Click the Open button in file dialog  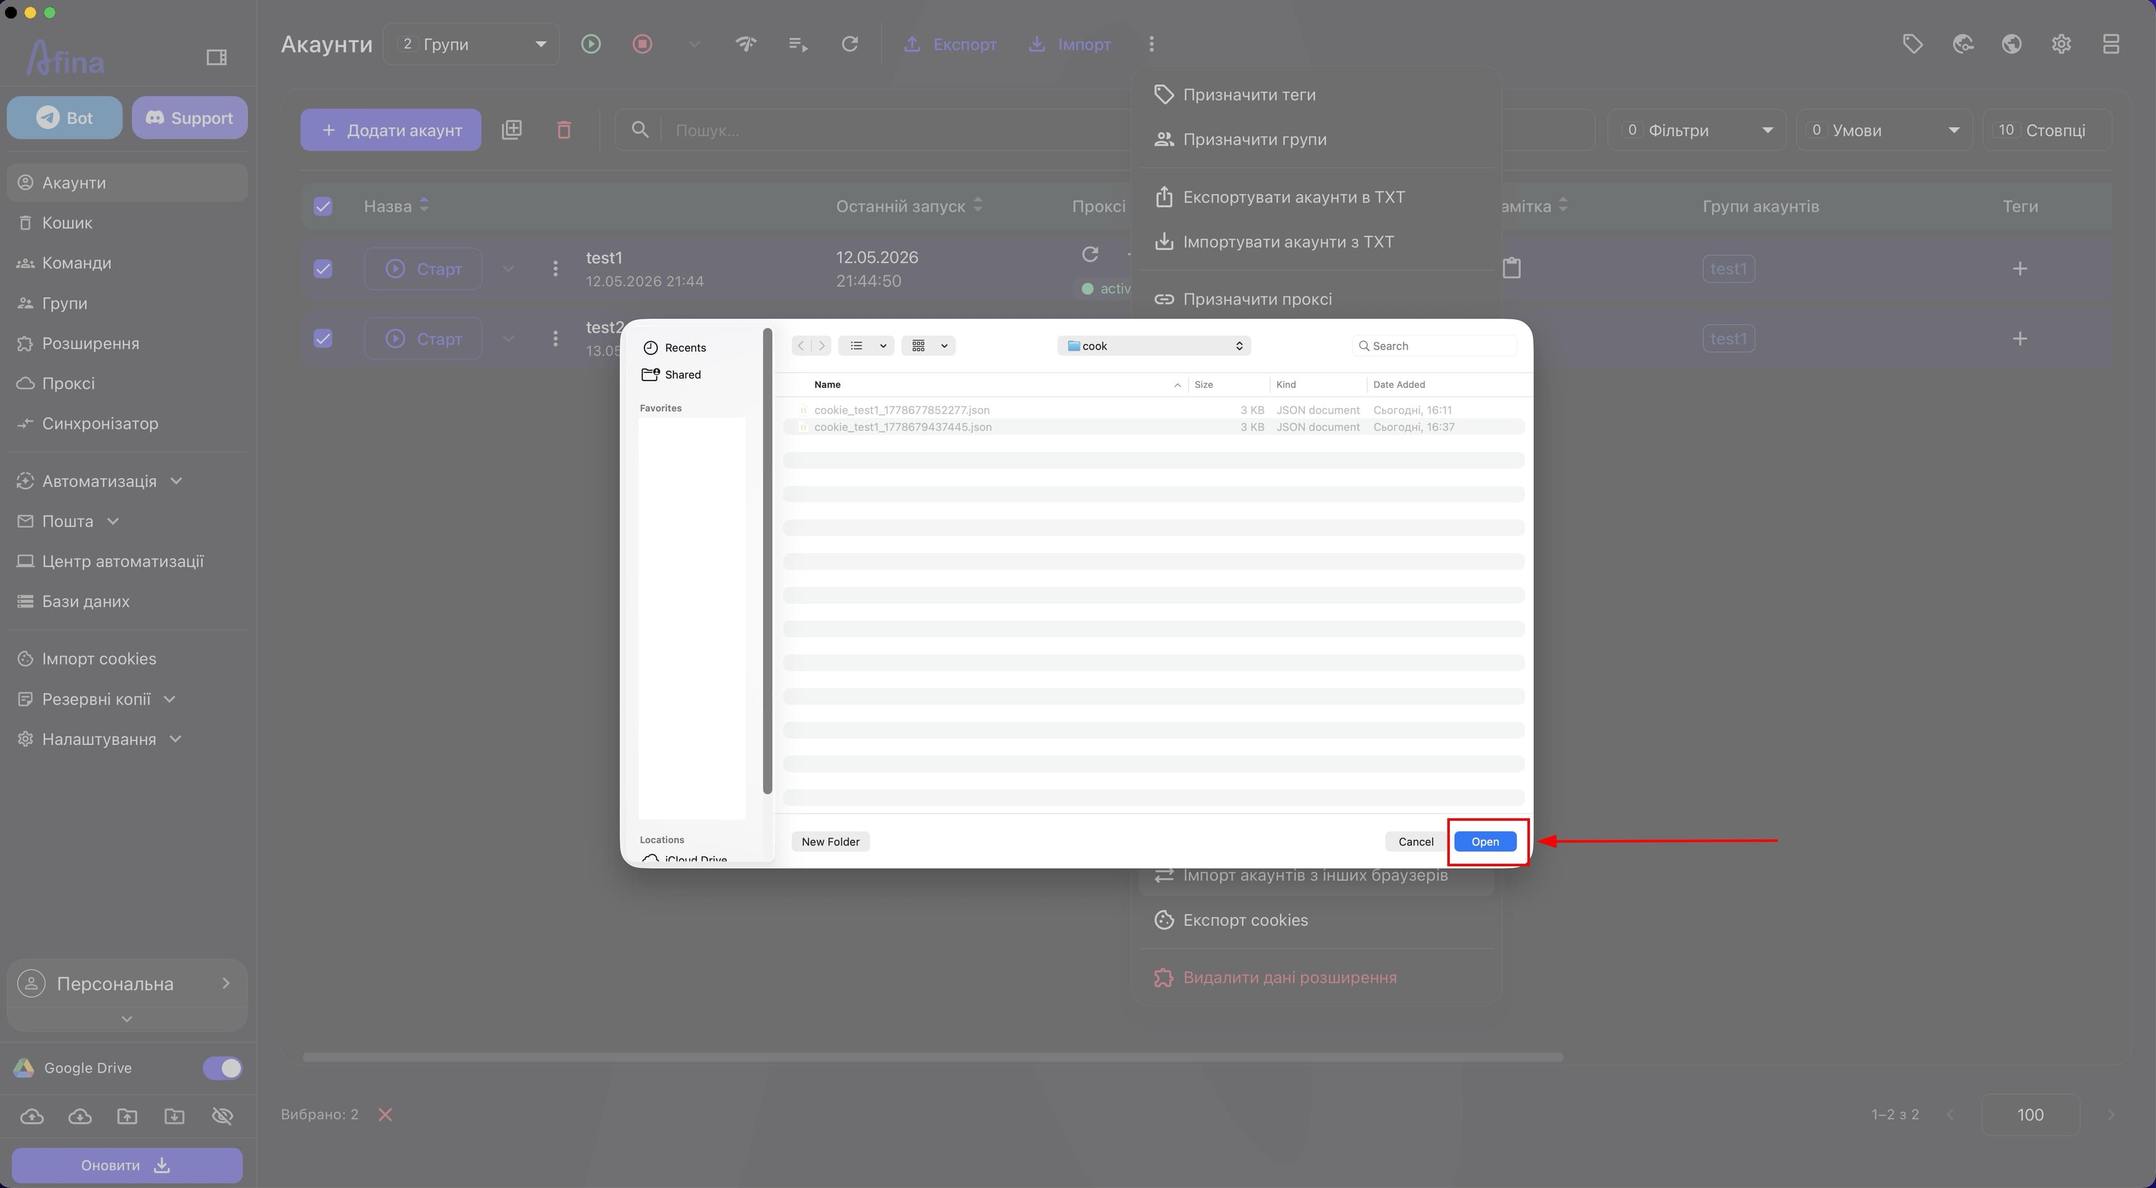[1484, 842]
